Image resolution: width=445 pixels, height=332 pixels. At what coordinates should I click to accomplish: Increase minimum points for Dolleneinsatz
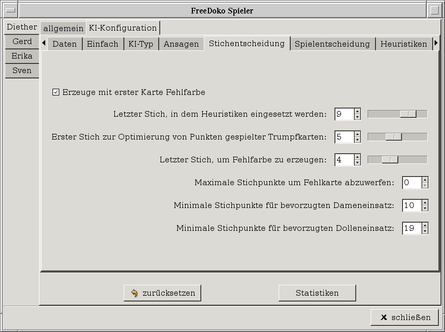pyautogui.click(x=425, y=226)
